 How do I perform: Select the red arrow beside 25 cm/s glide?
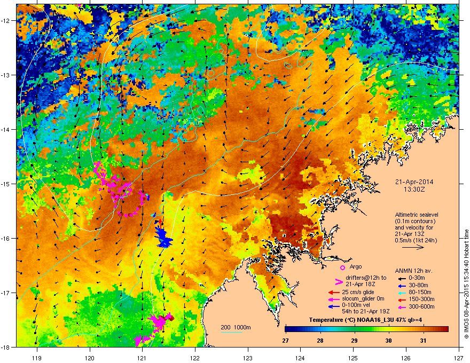pos(334,293)
